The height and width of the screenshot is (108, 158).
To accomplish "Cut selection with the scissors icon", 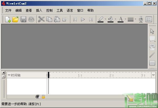I will click(41, 19).
